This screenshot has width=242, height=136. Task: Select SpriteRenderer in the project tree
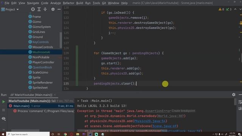(42, 82)
